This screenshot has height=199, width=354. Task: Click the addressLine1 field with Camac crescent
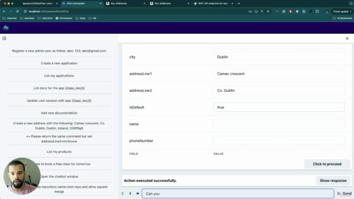(x=279, y=74)
